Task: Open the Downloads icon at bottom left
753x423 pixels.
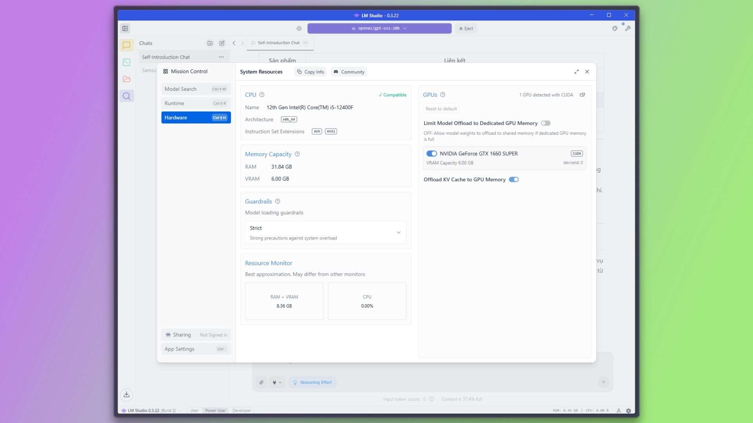Action: (126, 394)
